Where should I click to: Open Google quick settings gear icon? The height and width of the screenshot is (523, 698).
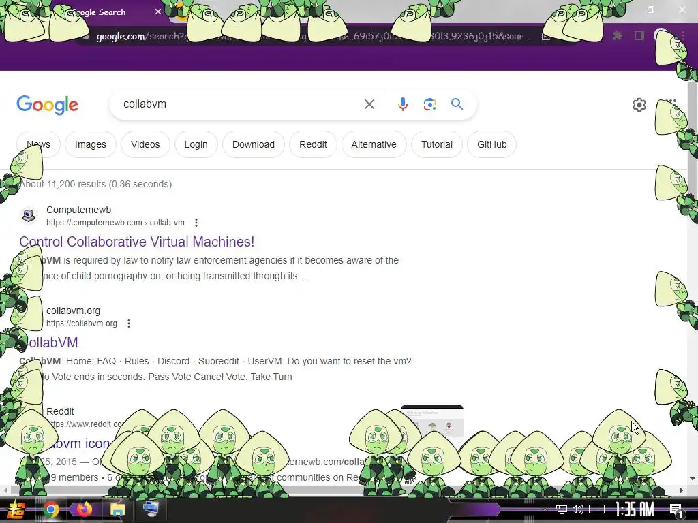tap(639, 105)
